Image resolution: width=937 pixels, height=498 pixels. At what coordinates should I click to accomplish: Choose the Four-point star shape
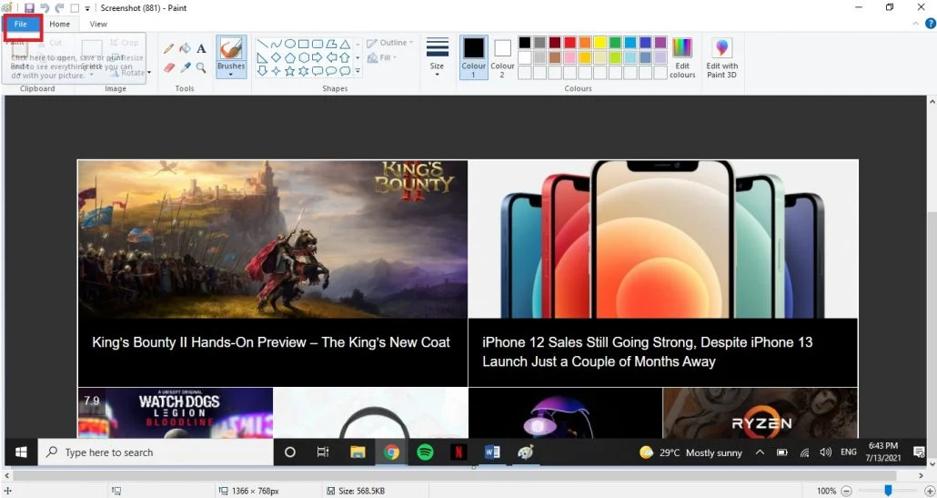[x=276, y=71]
